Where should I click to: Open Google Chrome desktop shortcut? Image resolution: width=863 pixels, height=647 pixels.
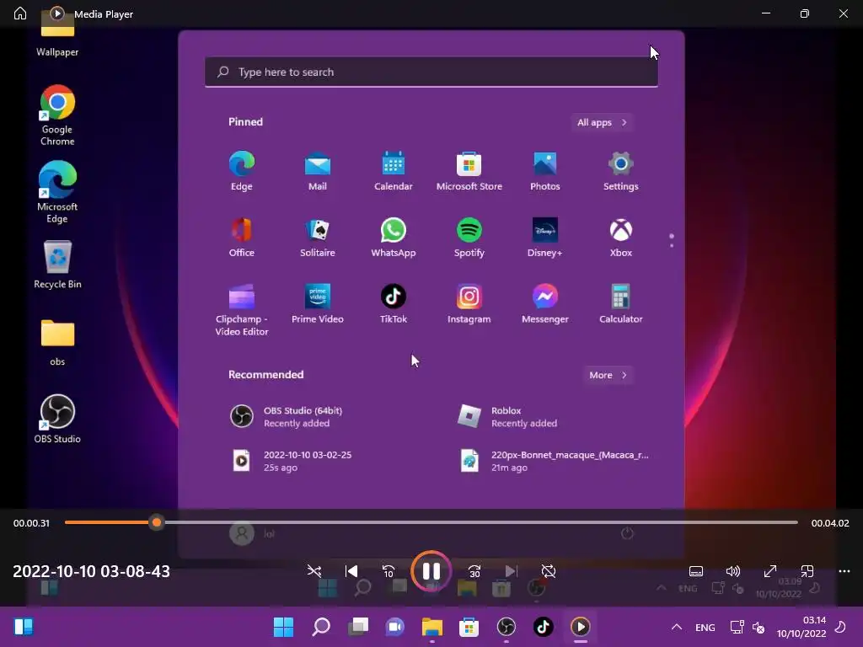[x=57, y=115]
